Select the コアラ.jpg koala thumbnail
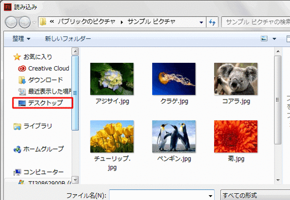The width and height of the screenshot is (290, 200). click(x=236, y=79)
